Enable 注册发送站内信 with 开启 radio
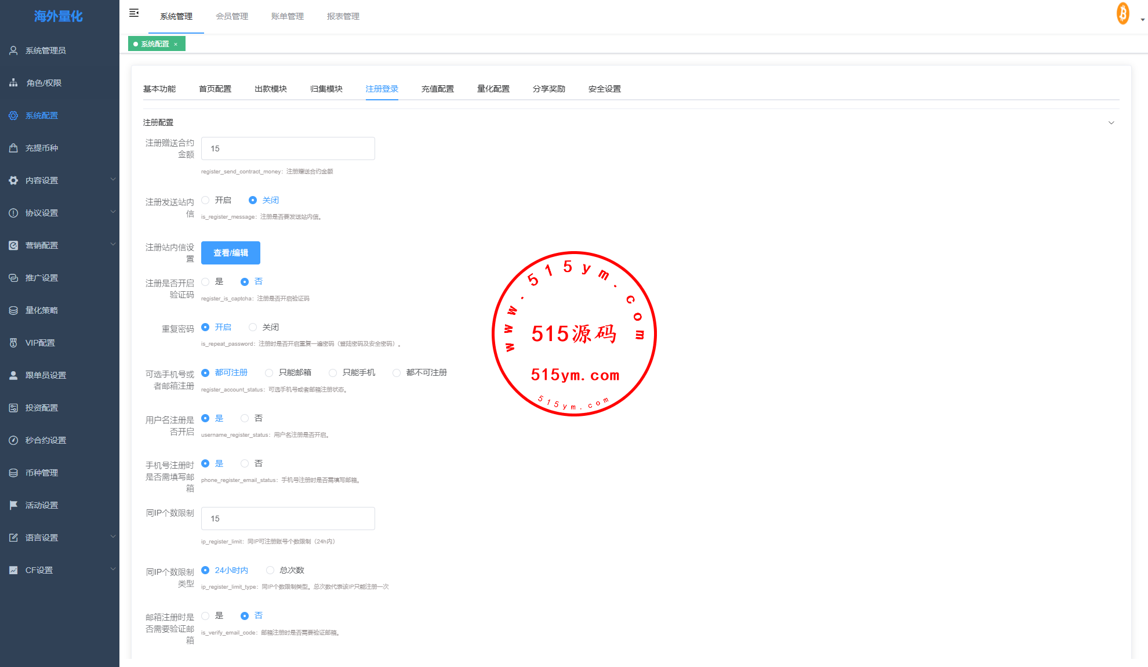This screenshot has height=667, width=1148. tap(205, 200)
